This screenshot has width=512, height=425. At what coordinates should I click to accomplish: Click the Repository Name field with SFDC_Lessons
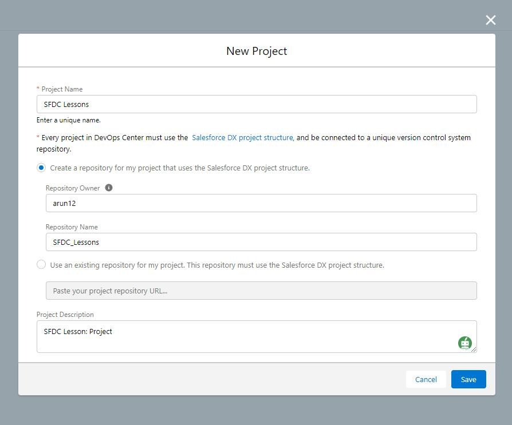coord(261,242)
